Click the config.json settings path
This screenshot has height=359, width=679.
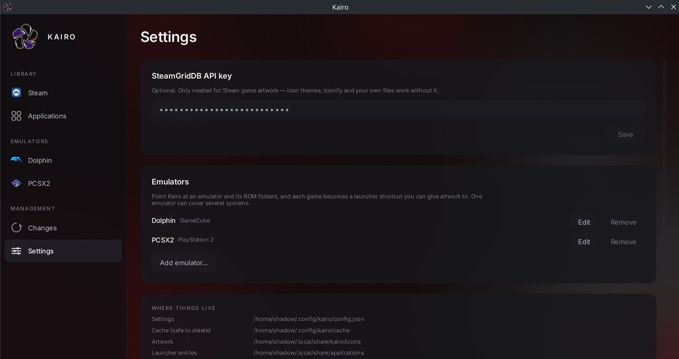(309, 319)
